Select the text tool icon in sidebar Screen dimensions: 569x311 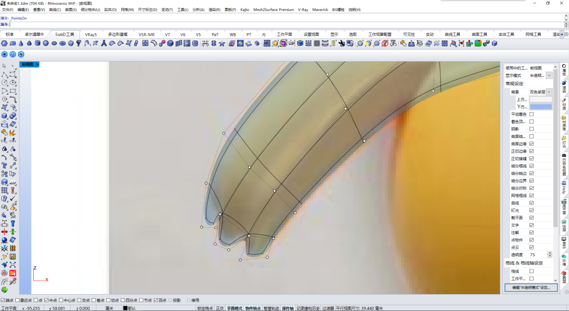(4, 165)
